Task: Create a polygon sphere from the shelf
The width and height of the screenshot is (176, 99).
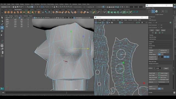Action: coord(5,12)
